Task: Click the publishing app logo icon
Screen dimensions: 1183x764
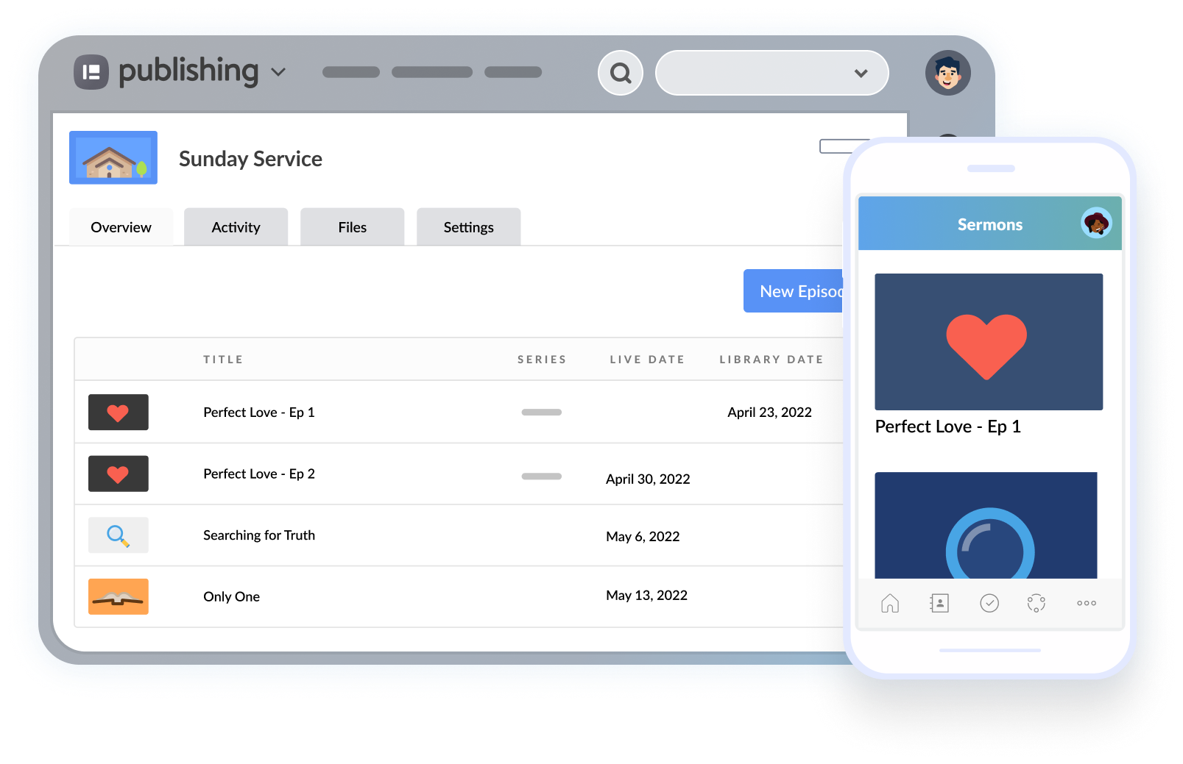Action: pyautogui.click(x=91, y=72)
